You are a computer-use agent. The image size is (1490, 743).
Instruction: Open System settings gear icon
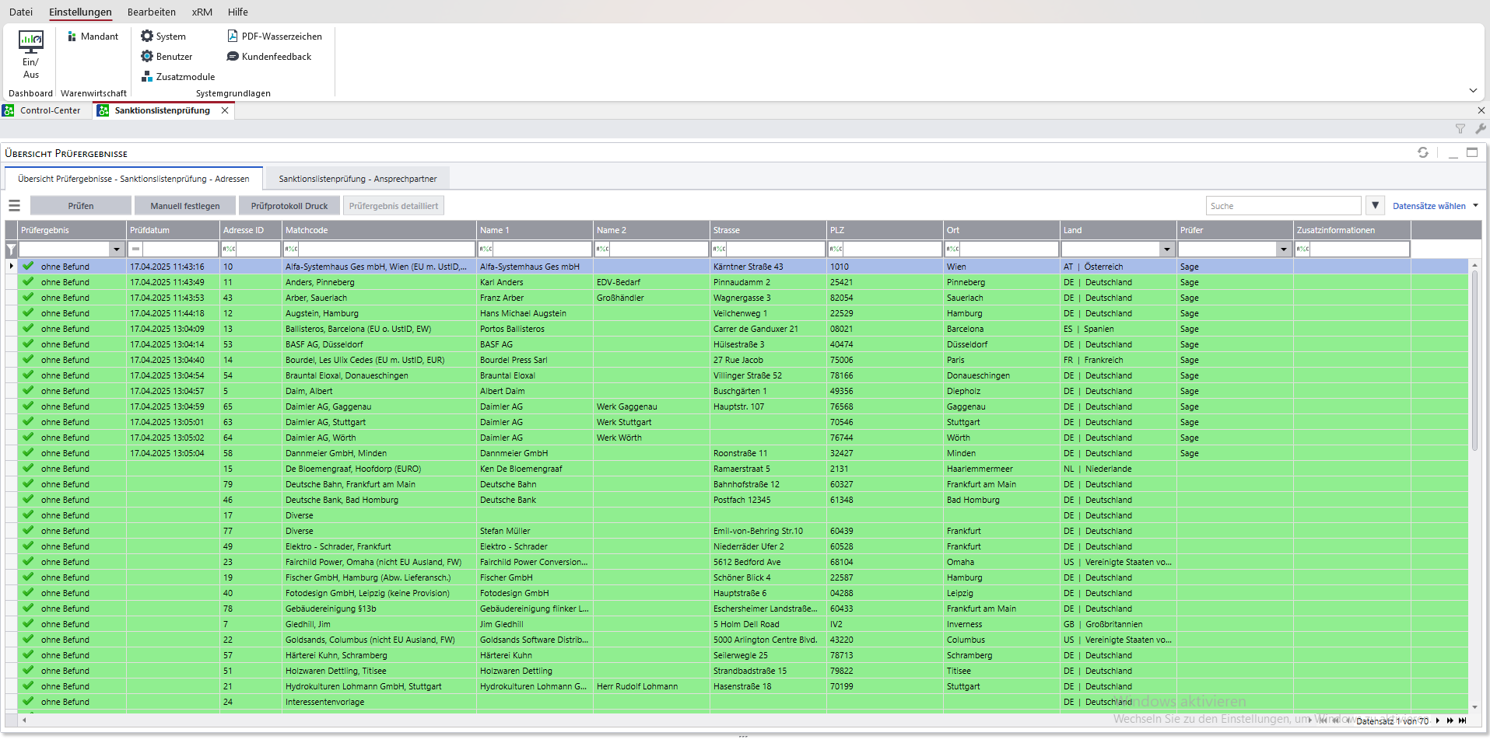point(147,37)
